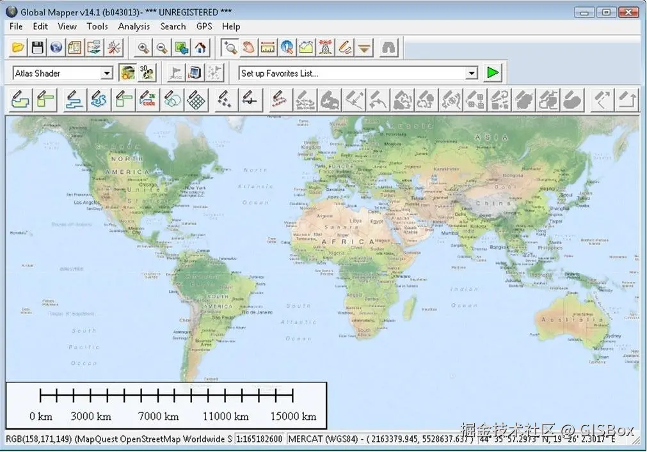Open the map layout screen-and-map icon
647x452 pixels.
point(94,48)
